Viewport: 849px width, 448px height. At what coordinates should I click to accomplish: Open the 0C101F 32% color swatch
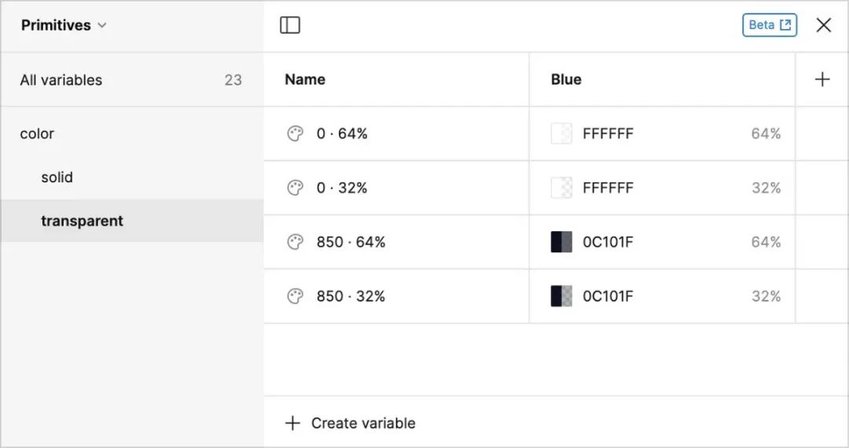[x=561, y=296]
